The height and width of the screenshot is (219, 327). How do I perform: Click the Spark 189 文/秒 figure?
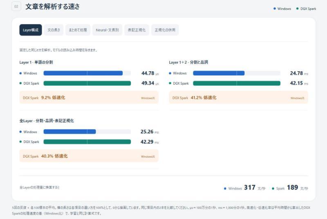point(290,187)
